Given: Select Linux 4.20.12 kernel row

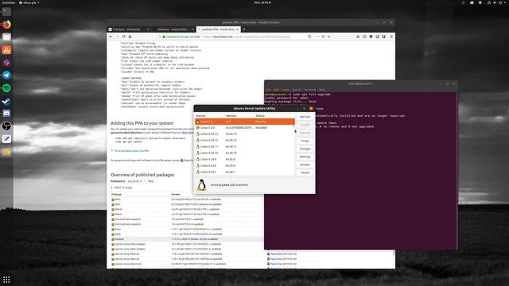Looking at the screenshot, I should (244, 141).
